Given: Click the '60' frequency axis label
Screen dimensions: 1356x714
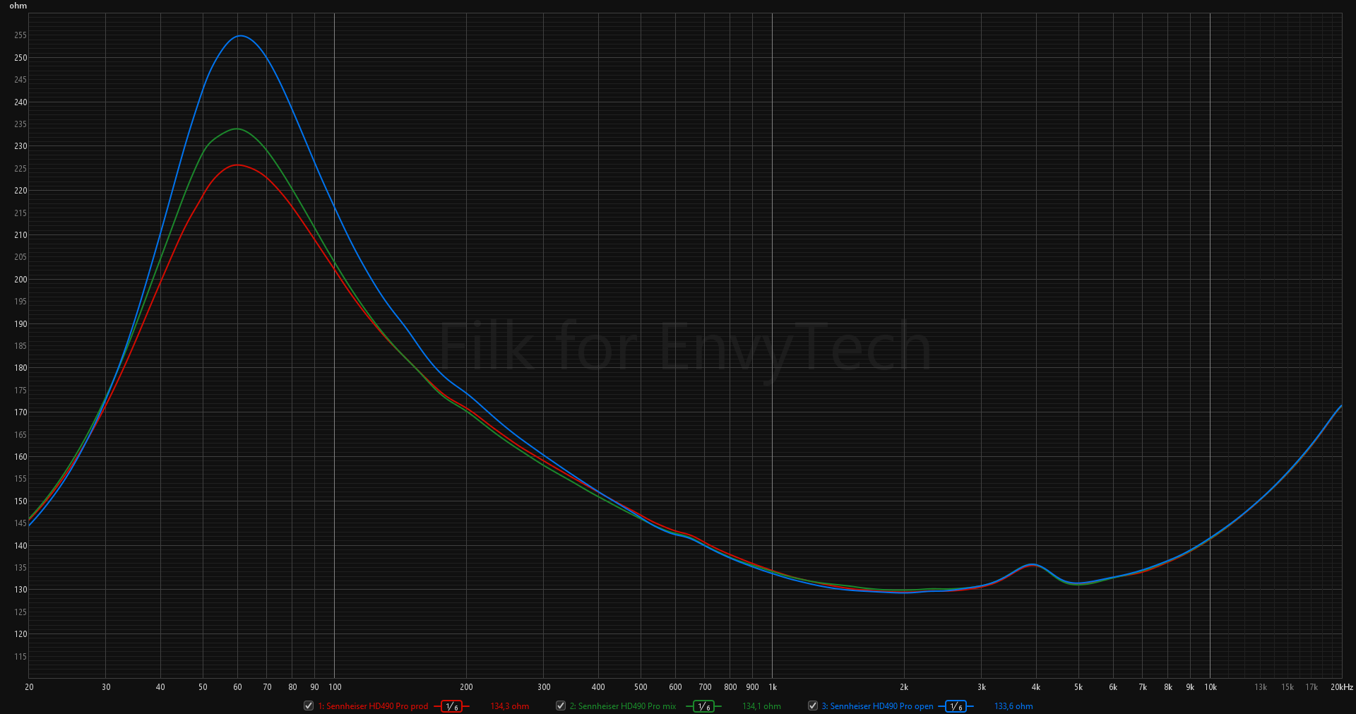Looking at the screenshot, I should click(238, 687).
